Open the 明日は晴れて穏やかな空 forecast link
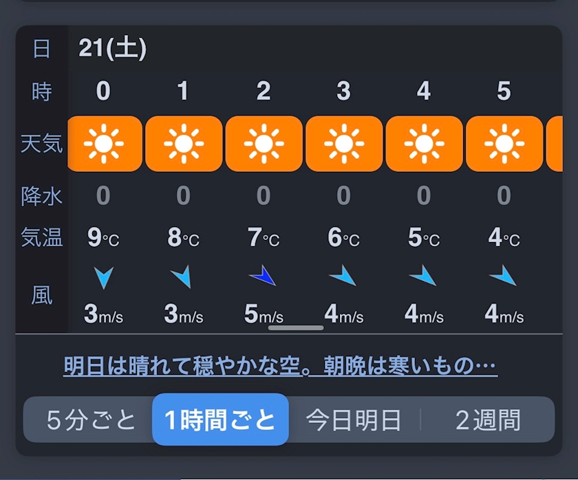 (x=280, y=366)
